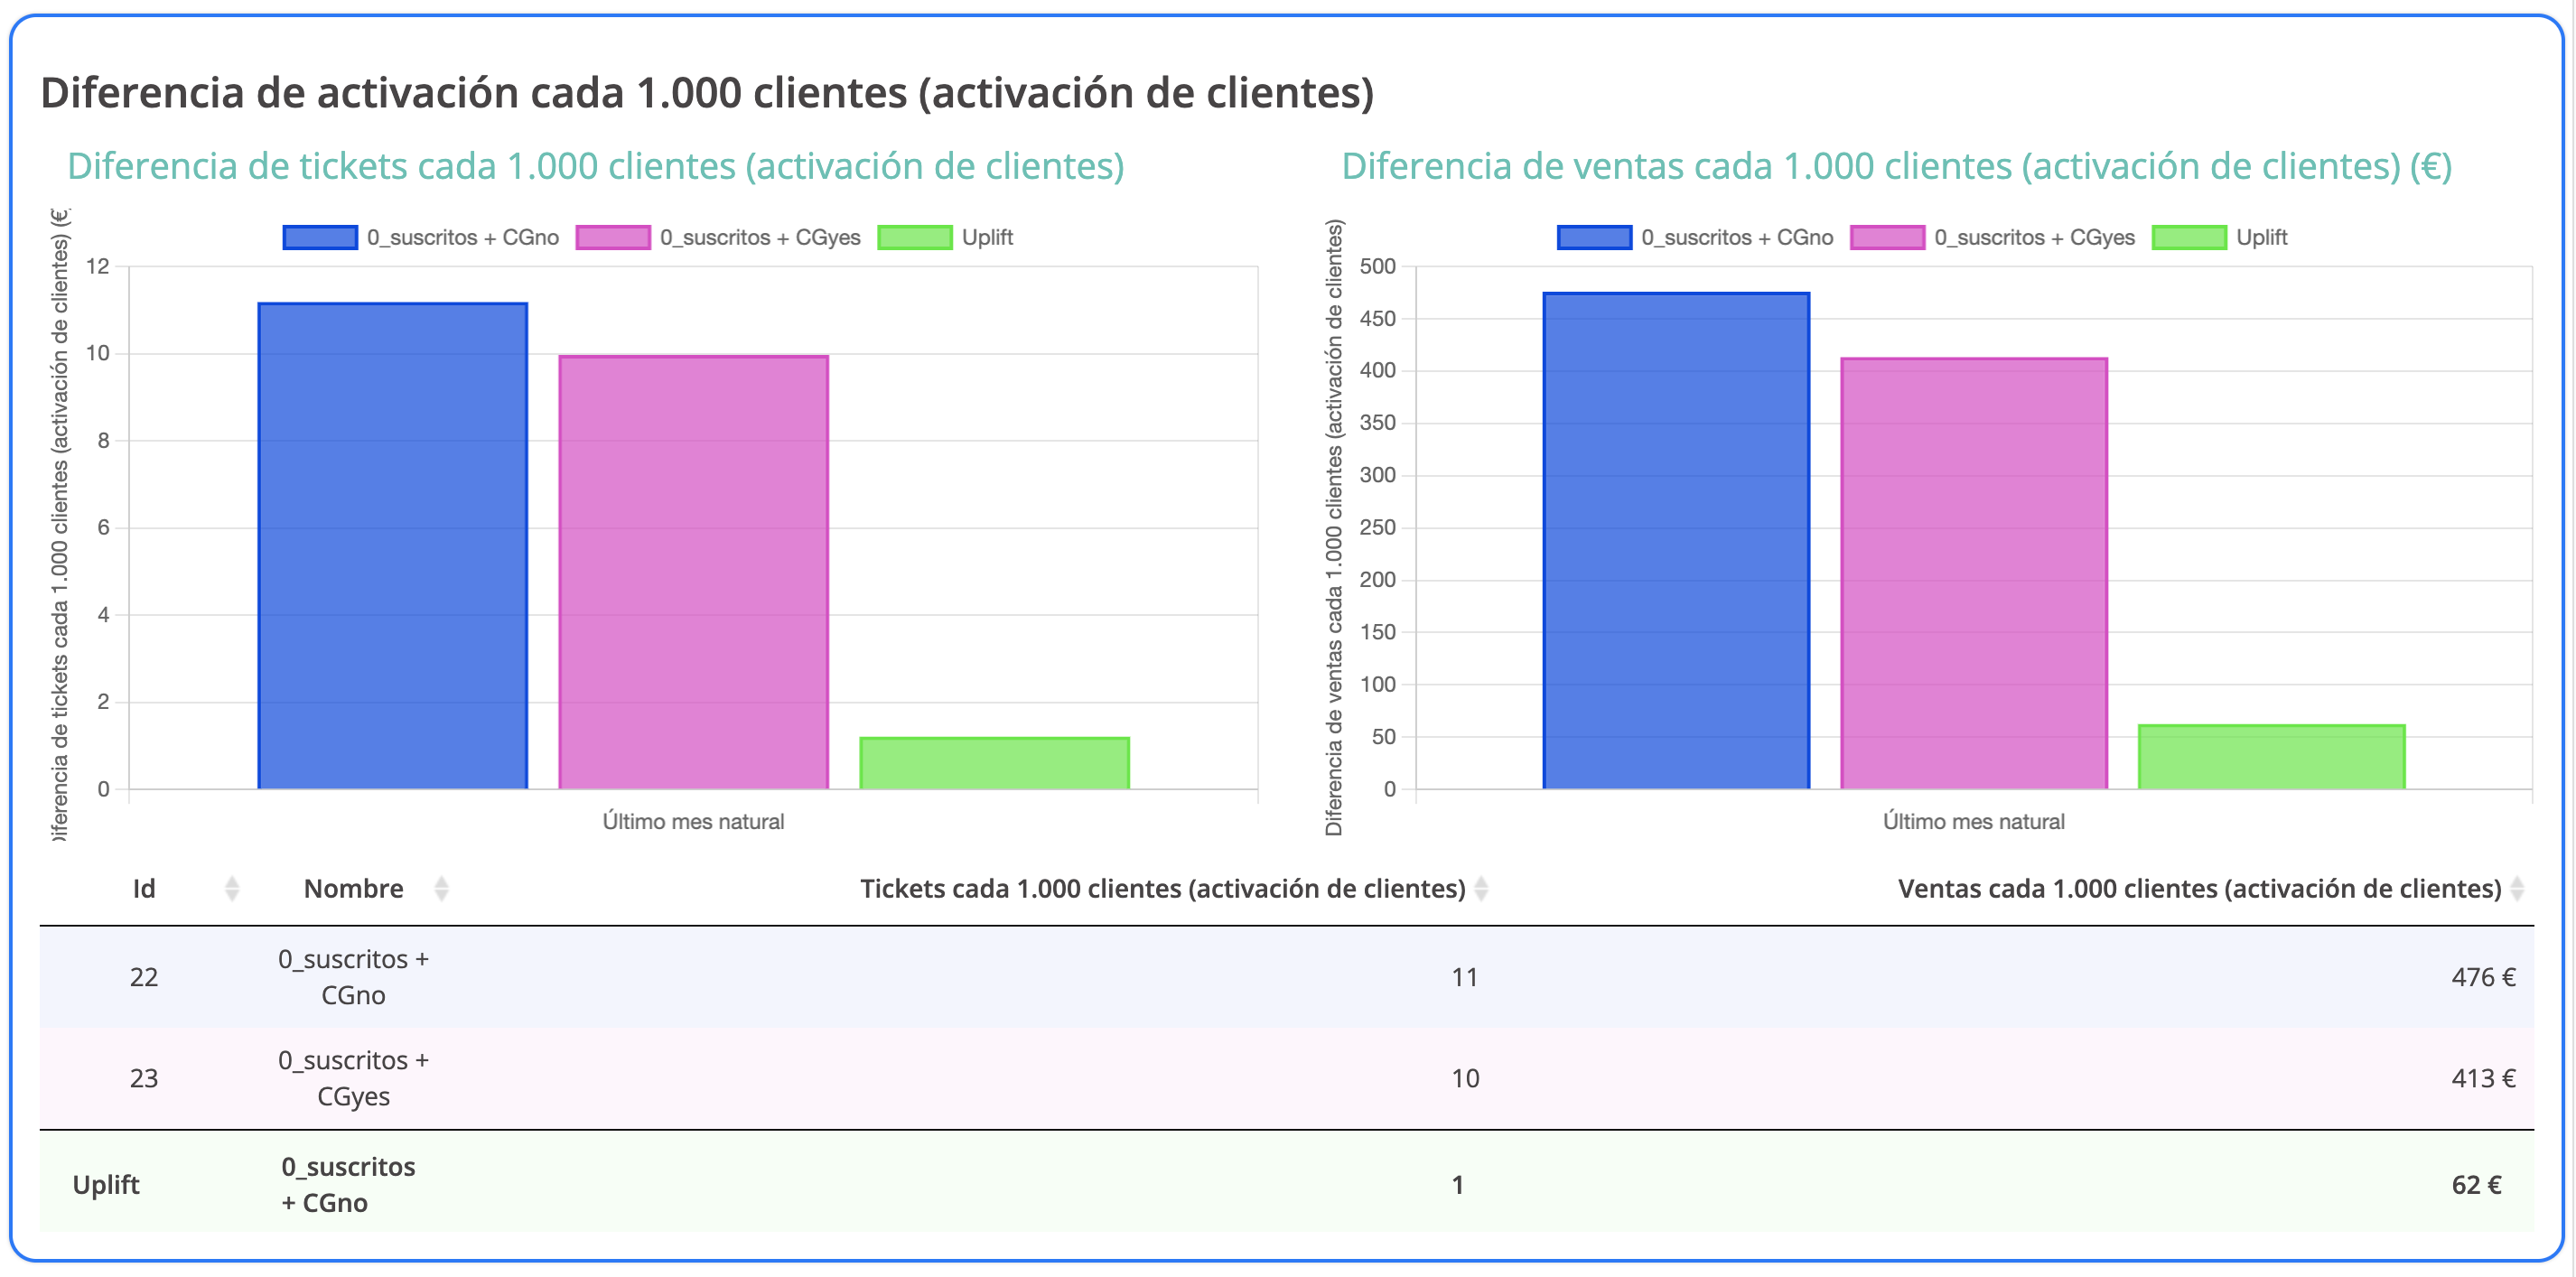Click blue CGno legend swatch in ventas chart
This screenshot has width=2576, height=1277.
pos(1594,238)
